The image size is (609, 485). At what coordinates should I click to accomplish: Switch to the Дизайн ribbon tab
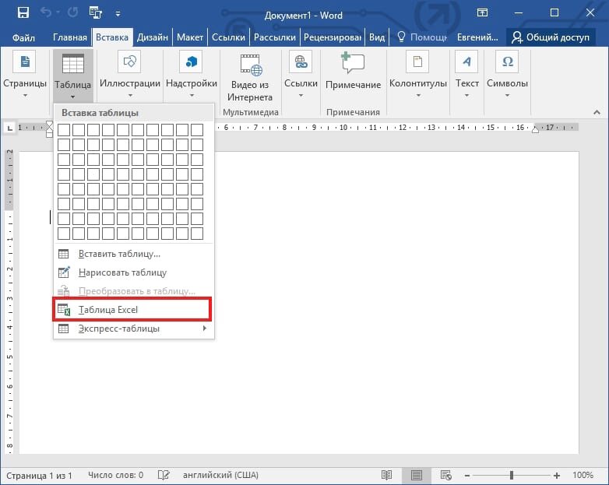[x=153, y=37]
